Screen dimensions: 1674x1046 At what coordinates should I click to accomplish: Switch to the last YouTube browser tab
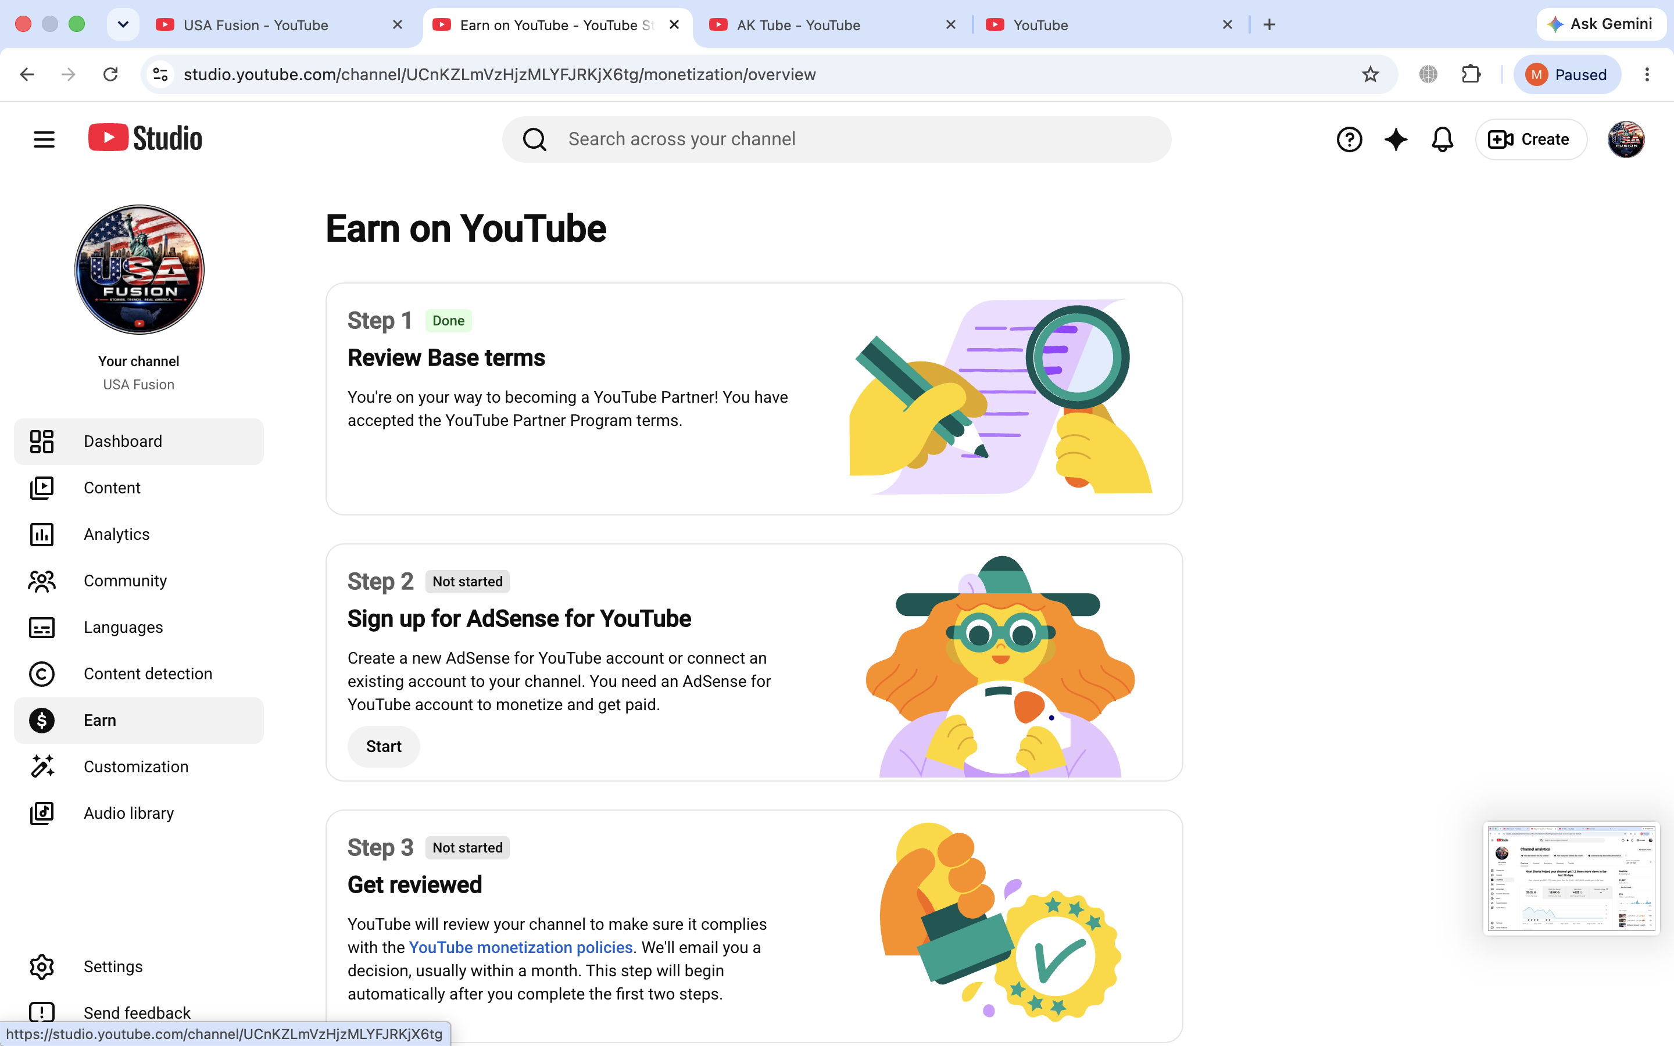(1110, 25)
